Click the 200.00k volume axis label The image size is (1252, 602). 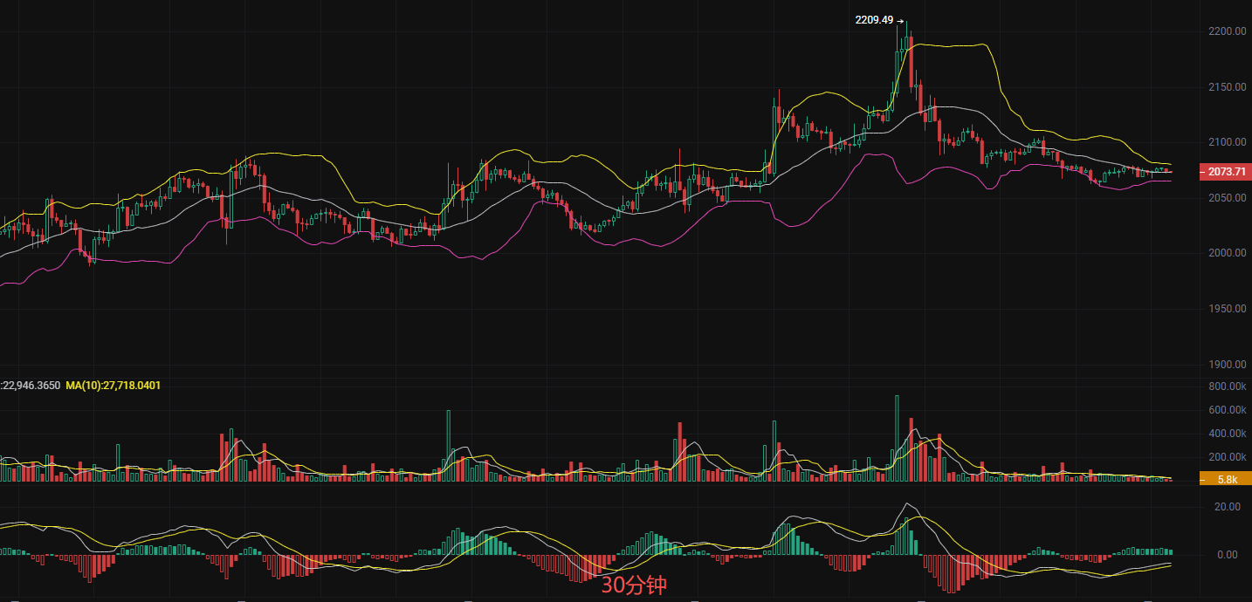tap(1227, 457)
